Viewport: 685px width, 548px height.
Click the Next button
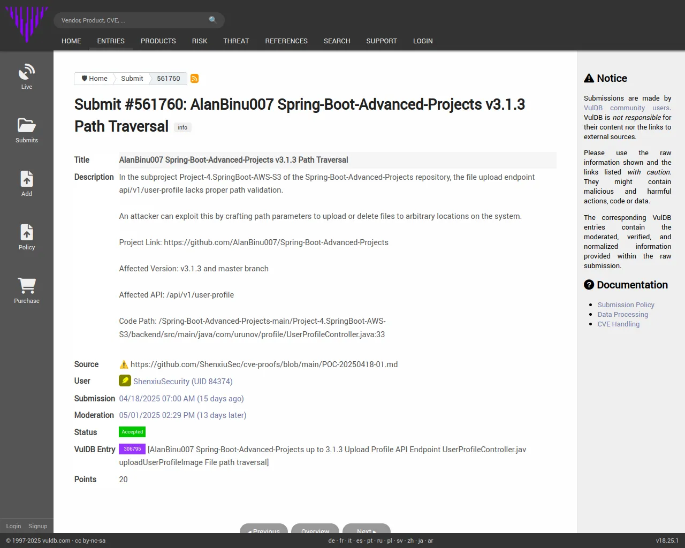click(x=367, y=529)
